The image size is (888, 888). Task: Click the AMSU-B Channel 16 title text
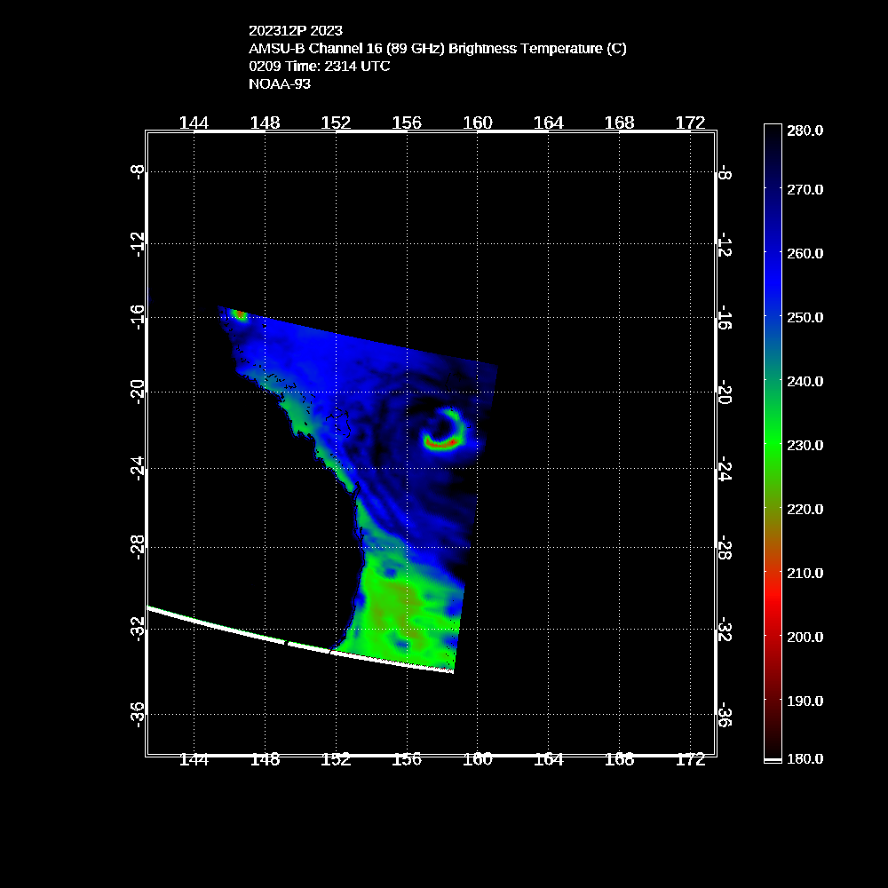pos(437,49)
